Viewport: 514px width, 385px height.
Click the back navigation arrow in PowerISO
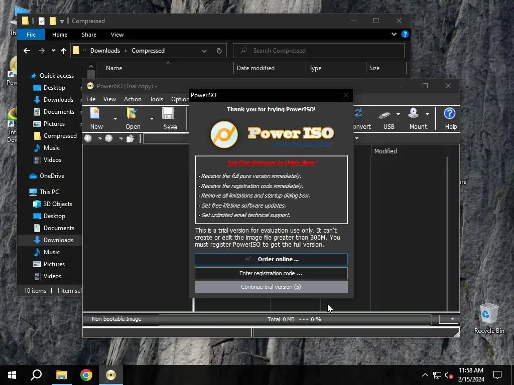click(88, 138)
